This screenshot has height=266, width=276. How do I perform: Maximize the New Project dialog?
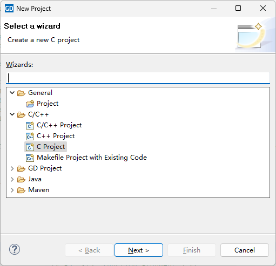tap(238, 8)
